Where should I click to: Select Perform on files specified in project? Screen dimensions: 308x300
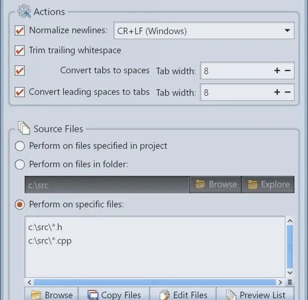click(x=20, y=146)
